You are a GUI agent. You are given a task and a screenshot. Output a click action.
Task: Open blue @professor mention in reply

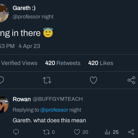[x=54, y=110]
